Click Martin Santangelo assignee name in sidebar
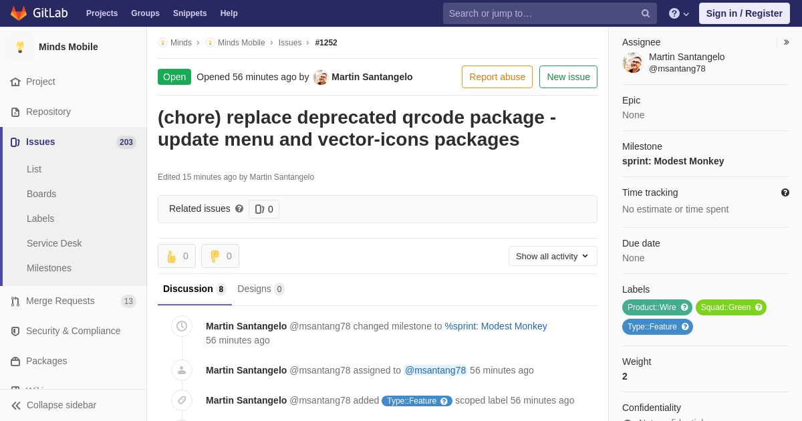This screenshot has width=802, height=421. (x=686, y=57)
